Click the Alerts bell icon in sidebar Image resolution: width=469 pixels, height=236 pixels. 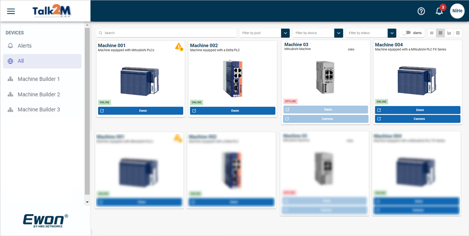tap(11, 46)
